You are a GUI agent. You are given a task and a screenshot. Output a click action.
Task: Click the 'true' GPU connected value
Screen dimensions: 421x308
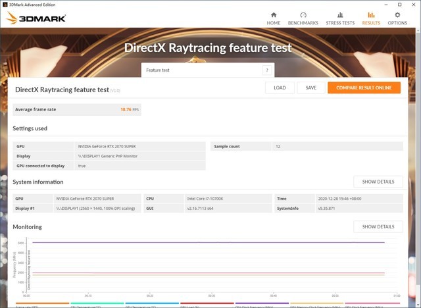(82, 166)
